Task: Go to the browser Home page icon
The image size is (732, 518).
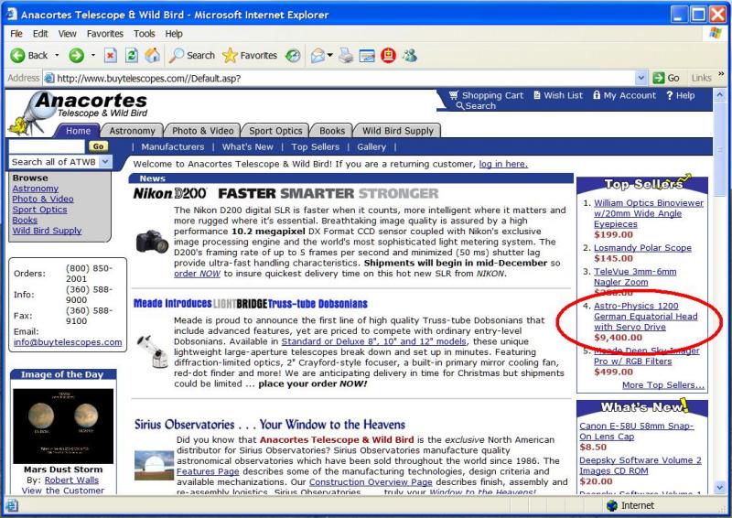Action: click(x=152, y=56)
